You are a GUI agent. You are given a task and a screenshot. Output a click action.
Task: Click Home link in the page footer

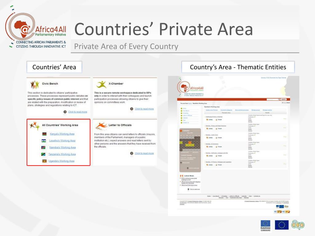tap(209, 196)
